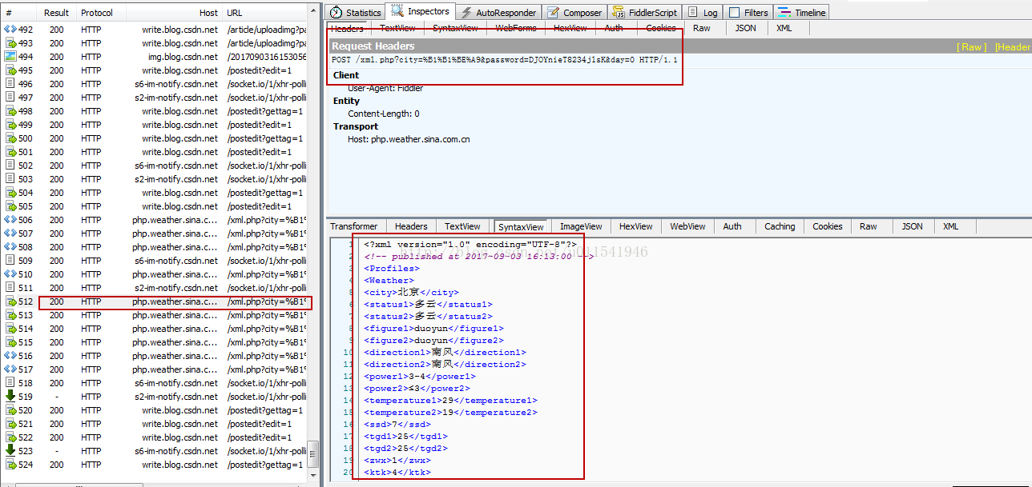Viewport: 1032px width, 487px height.
Task: Click the figure1 duoyun XML line
Action: point(433,329)
